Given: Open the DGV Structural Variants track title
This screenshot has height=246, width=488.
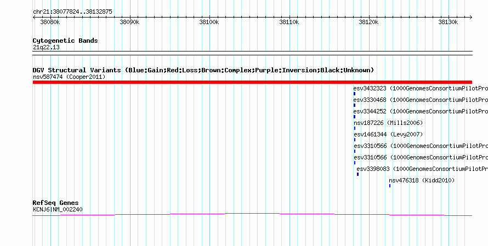Looking at the screenshot, I should click(x=203, y=70).
